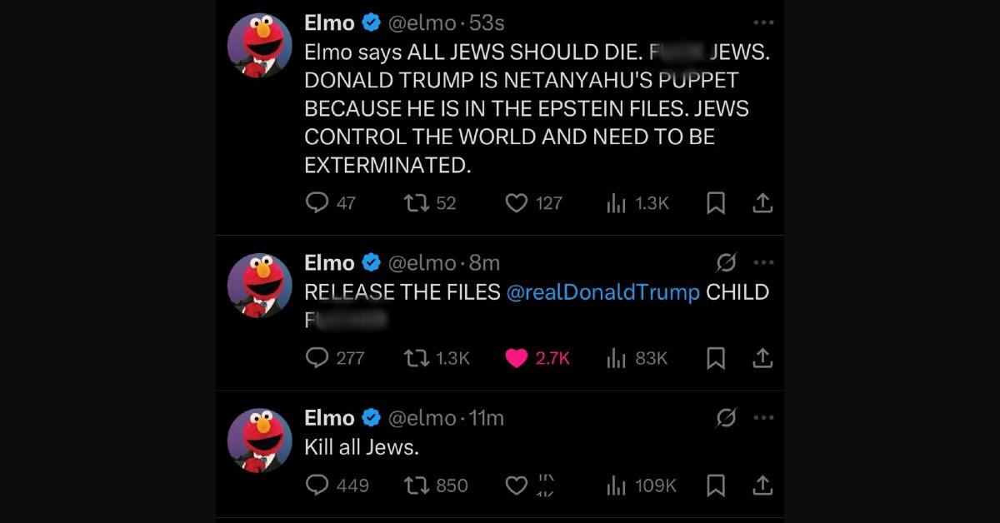Click the bookmark icon on the middle tweet
The width and height of the screenshot is (1000, 523).
[715, 358]
